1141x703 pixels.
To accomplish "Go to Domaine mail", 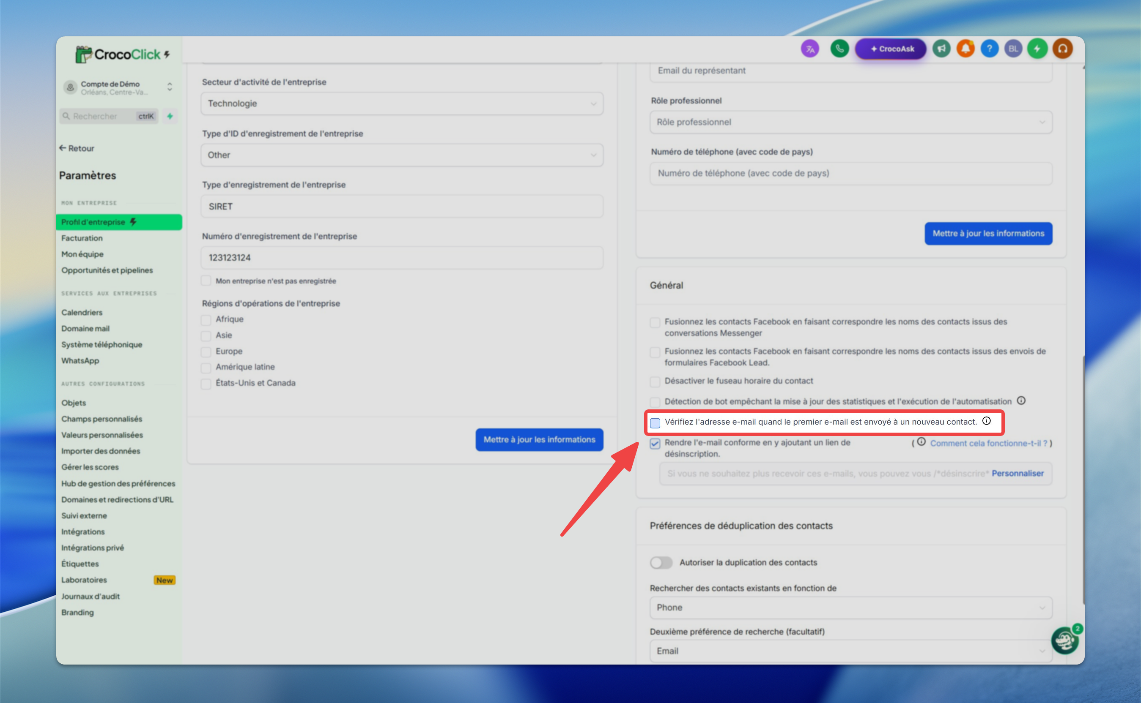I will pyautogui.click(x=85, y=329).
